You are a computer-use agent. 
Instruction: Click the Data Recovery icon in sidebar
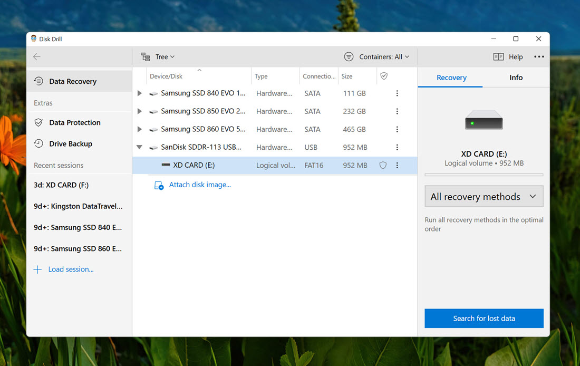[x=38, y=81]
